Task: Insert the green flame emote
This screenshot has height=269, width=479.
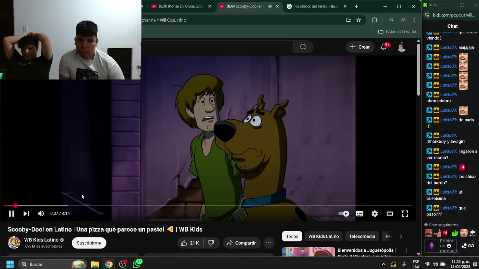Action: point(455,233)
